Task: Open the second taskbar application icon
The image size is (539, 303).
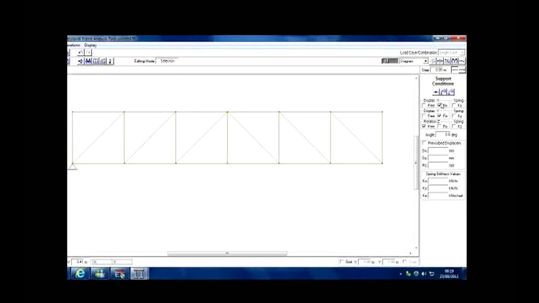Action: point(100,274)
